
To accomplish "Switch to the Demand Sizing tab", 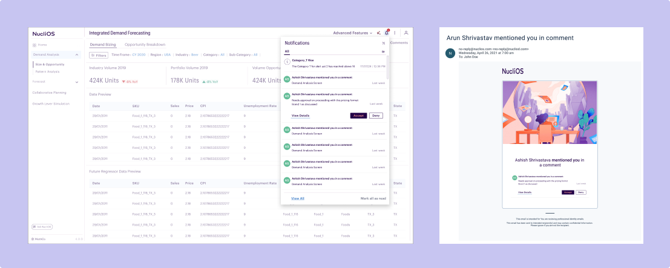I will click(x=102, y=44).
